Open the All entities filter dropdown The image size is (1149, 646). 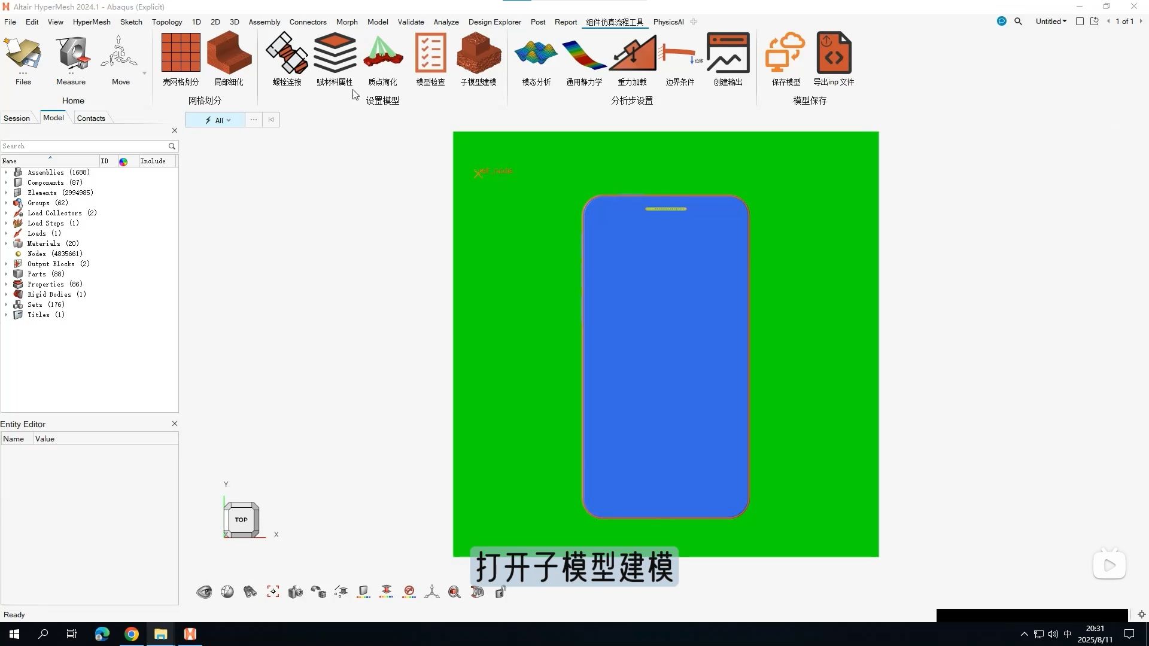click(x=220, y=120)
